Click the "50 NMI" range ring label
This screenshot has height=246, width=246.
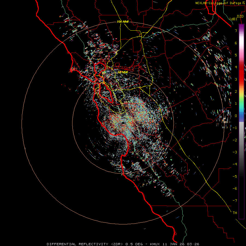[x=123, y=72]
